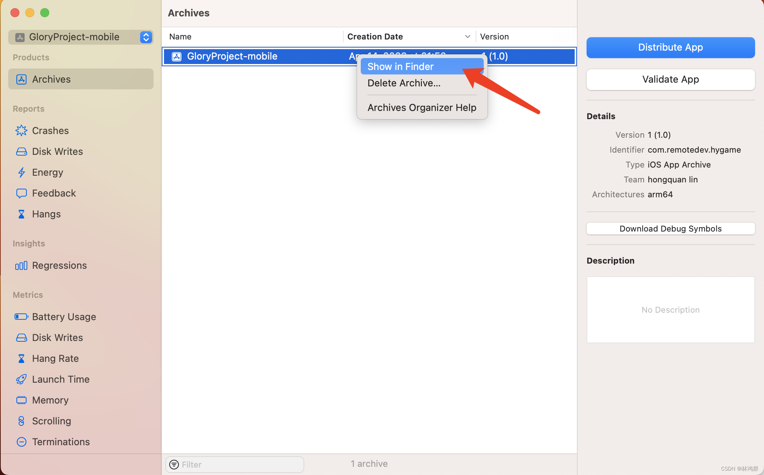Click the Name column header
This screenshot has width=764, height=475.
point(252,36)
